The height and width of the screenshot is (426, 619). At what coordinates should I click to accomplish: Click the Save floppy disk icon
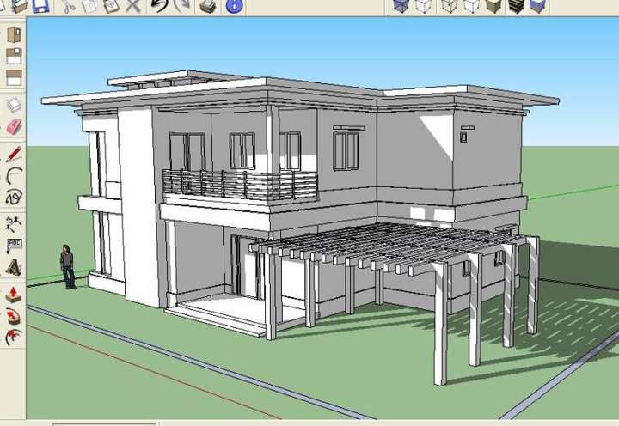pyautogui.click(x=40, y=6)
